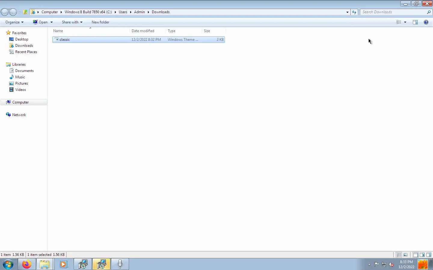Open the Videos library
433x270 pixels.
point(20,90)
